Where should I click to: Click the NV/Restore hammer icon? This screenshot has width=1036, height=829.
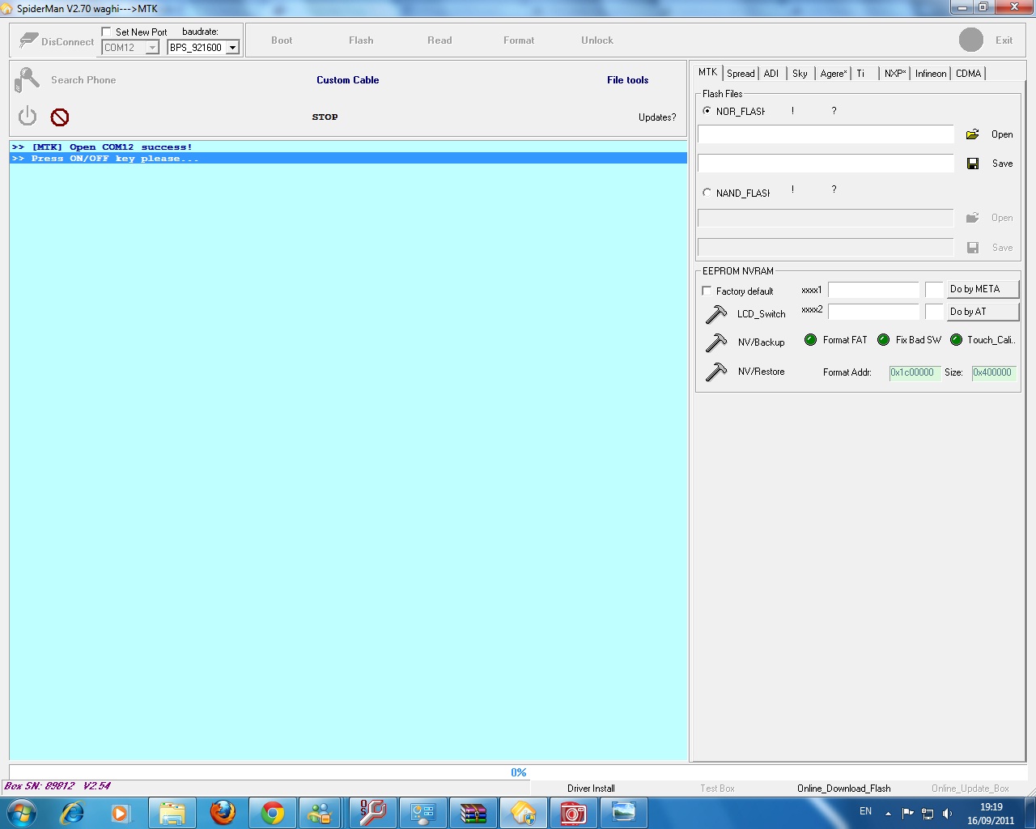pos(716,371)
